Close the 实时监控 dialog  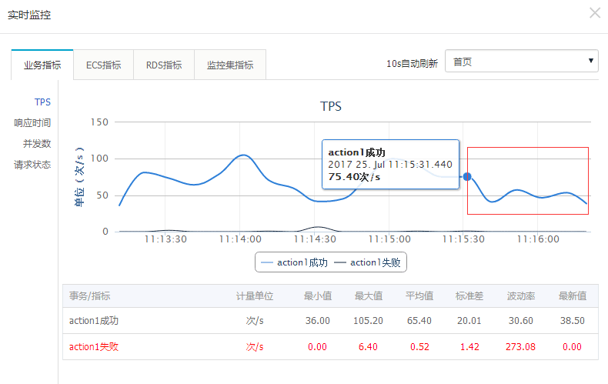[x=595, y=13]
